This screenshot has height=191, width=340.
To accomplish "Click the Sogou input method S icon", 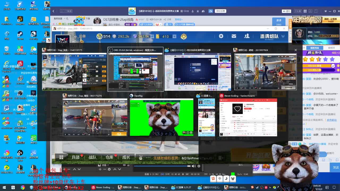I will pyautogui.click(x=213, y=179).
